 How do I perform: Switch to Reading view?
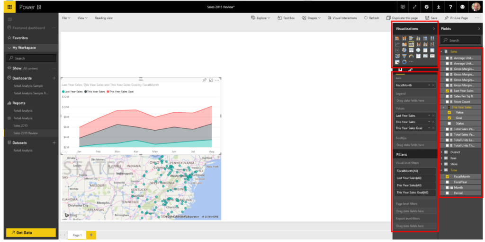104,18
